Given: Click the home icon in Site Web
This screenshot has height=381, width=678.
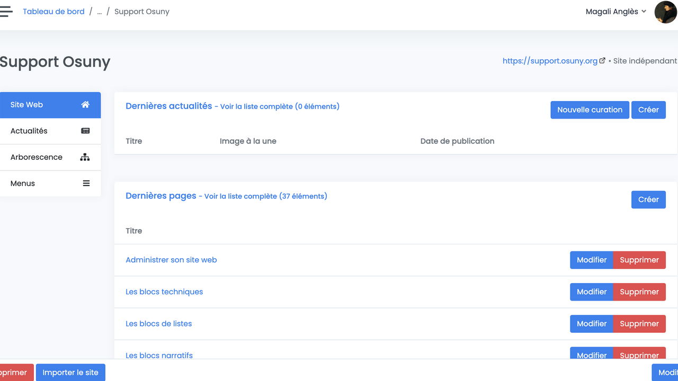Looking at the screenshot, I should tap(85, 105).
